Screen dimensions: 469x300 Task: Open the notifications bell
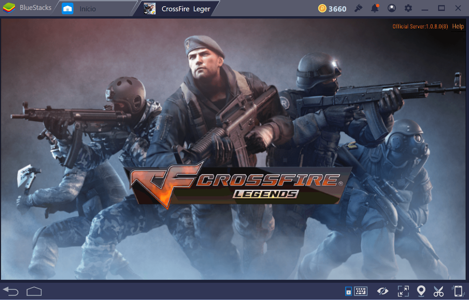coord(375,8)
